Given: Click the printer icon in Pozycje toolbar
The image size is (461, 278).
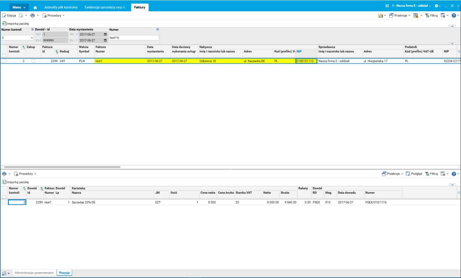Looking at the screenshot, I should click(4, 174).
